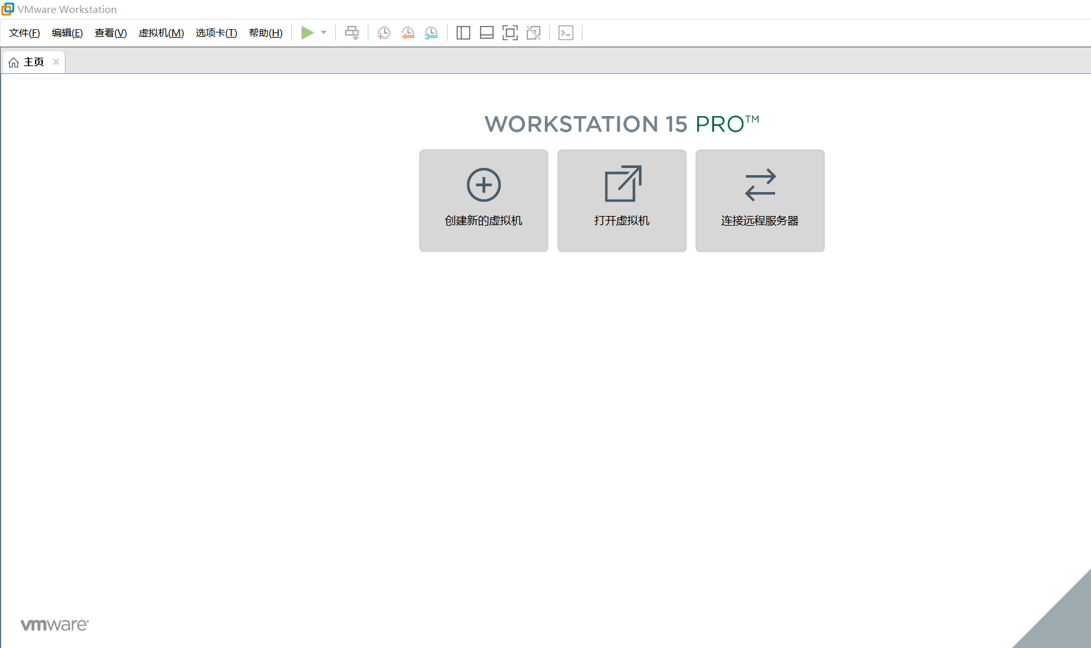This screenshot has height=648, width=1091.
Task: Open the 选项卡(T) menu
Action: pos(217,33)
